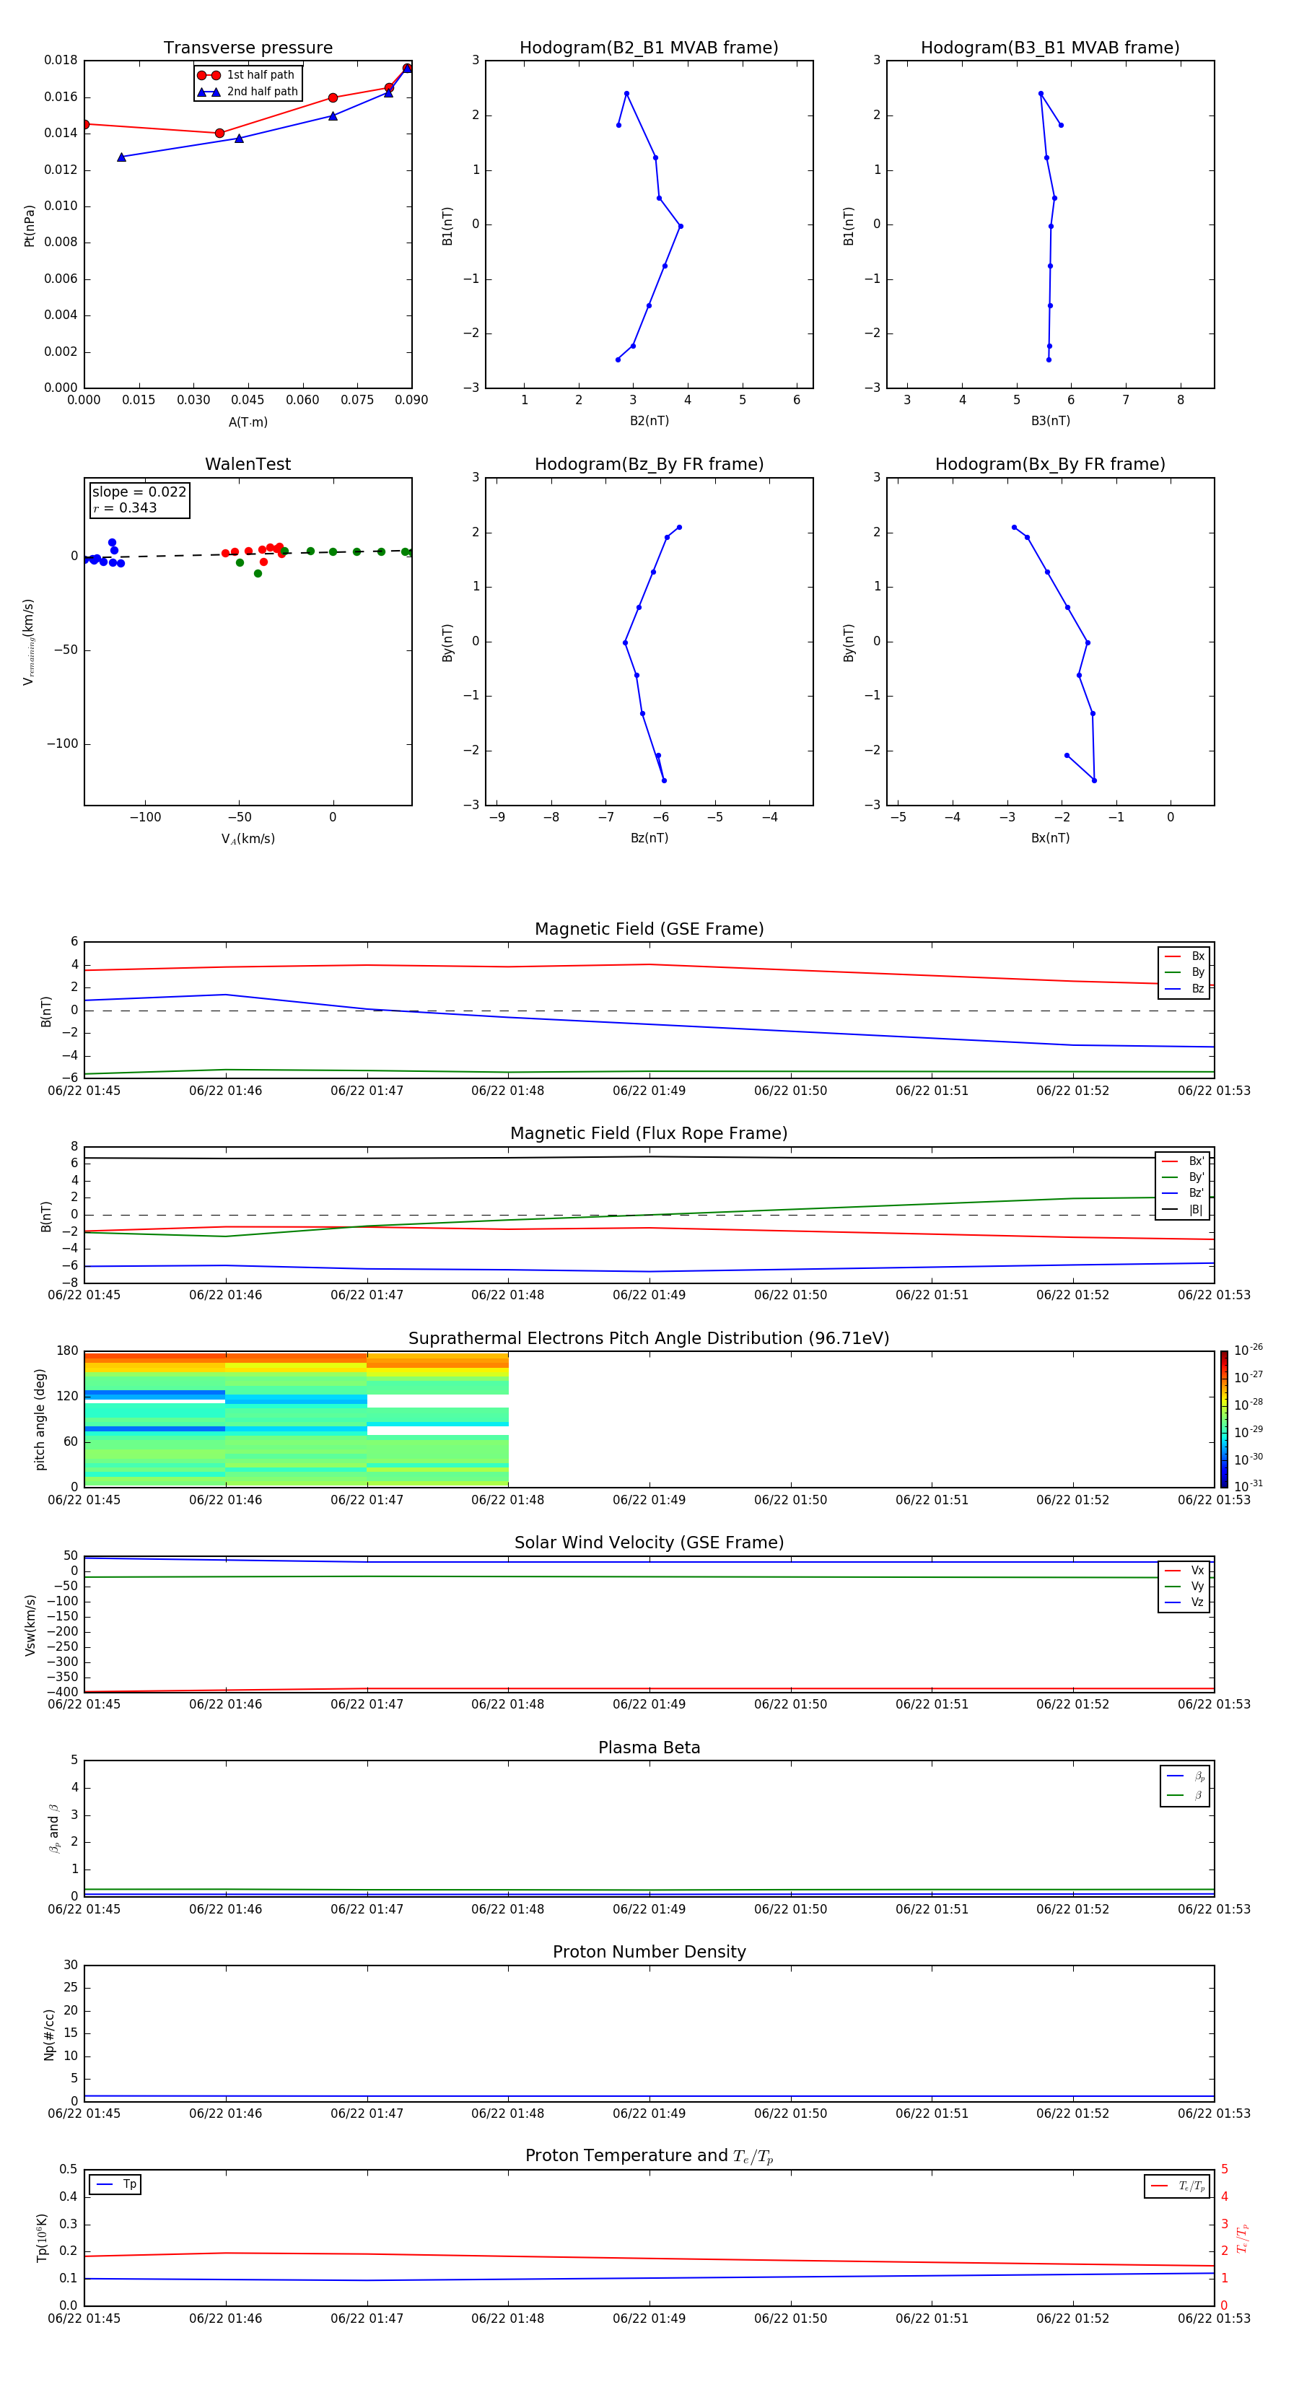Select the Vz entry in Solar Wind legend
Screen dimensions: 1299x2382
[x=1184, y=1602]
